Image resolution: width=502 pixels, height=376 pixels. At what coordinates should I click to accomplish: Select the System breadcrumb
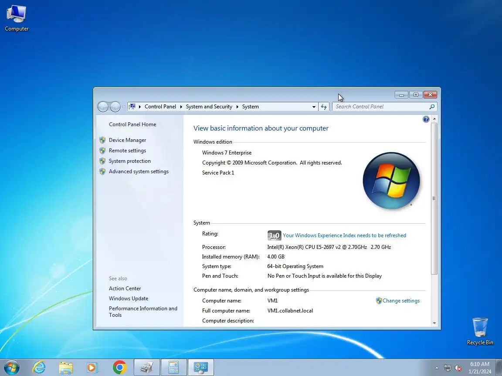tap(251, 107)
